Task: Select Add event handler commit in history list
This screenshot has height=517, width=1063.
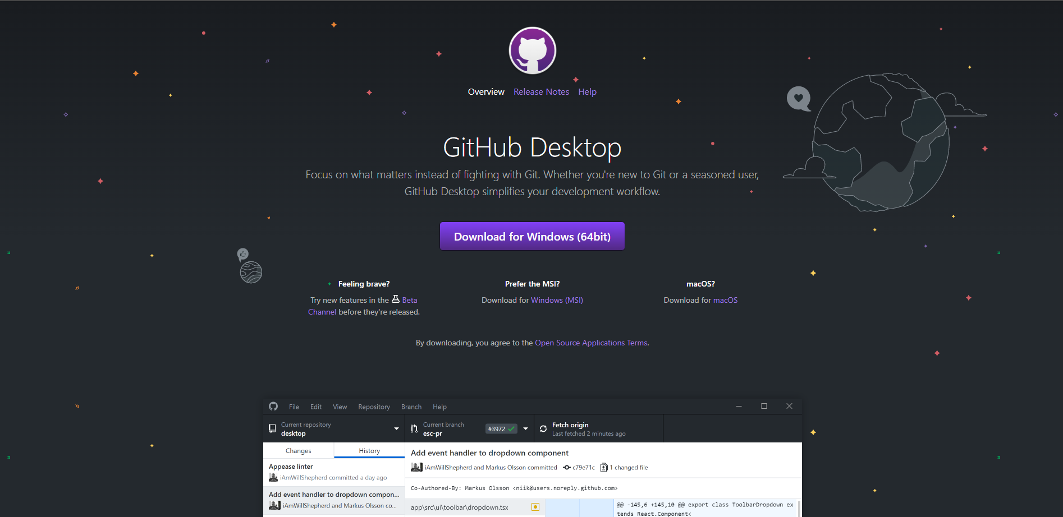Action: pyautogui.click(x=334, y=500)
